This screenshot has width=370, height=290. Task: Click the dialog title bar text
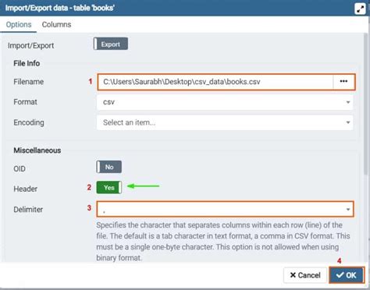coord(60,8)
